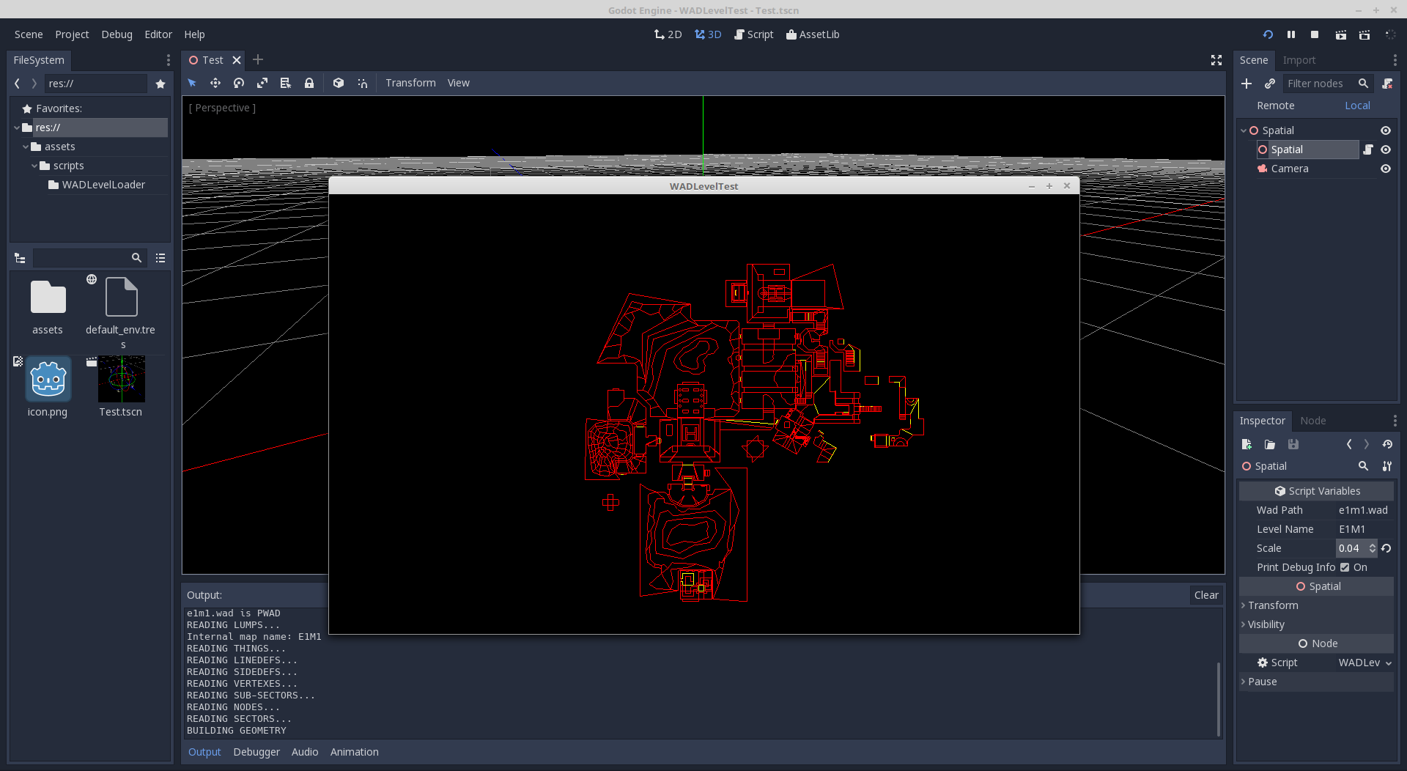Switch to Script workspace

[753, 34]
